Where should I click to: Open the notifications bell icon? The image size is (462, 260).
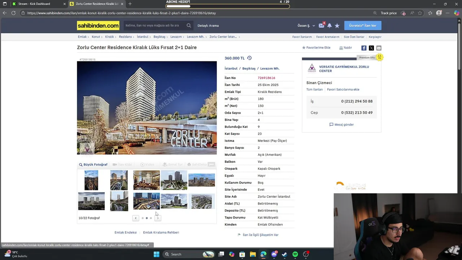pos(329,26)
